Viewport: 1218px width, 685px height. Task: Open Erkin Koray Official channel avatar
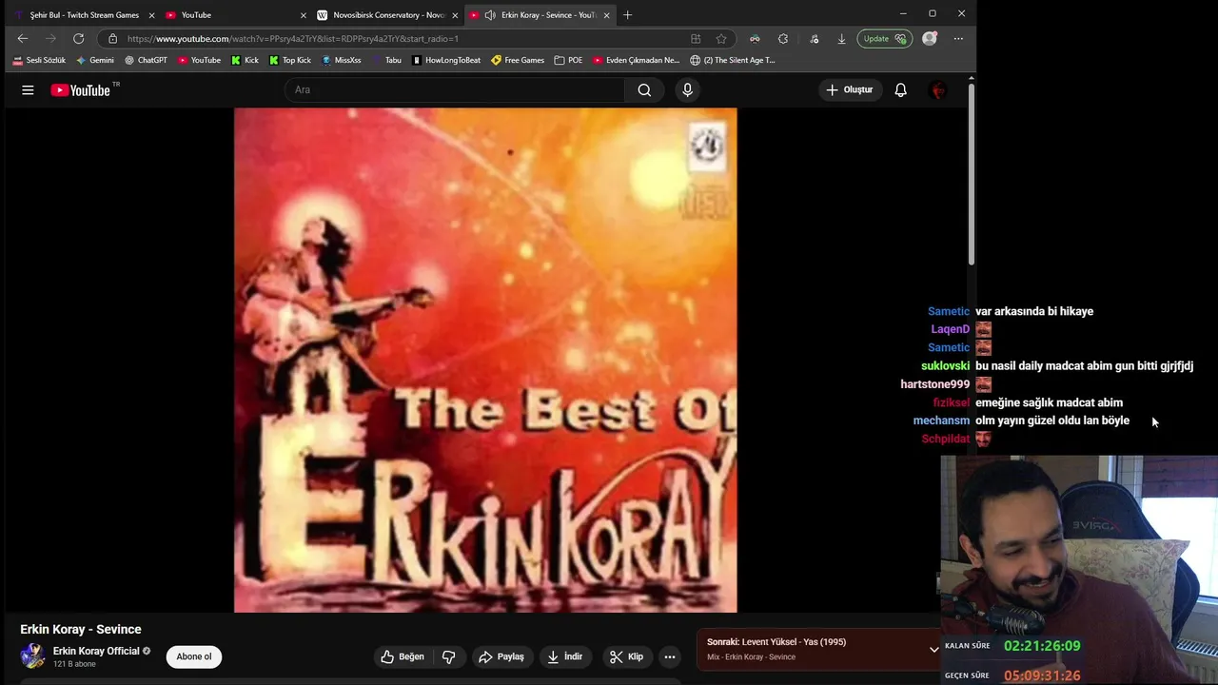(33, 656)
